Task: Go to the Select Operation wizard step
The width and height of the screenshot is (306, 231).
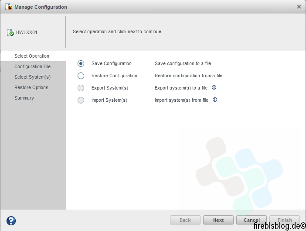Action: coord(34,56)
